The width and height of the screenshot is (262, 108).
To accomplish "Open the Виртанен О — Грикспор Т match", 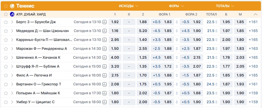I will click(x=39, y=84).
